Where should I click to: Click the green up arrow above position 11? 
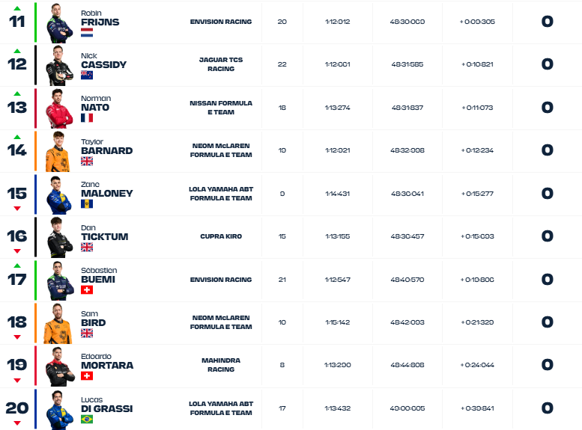[x=17, y=8]
